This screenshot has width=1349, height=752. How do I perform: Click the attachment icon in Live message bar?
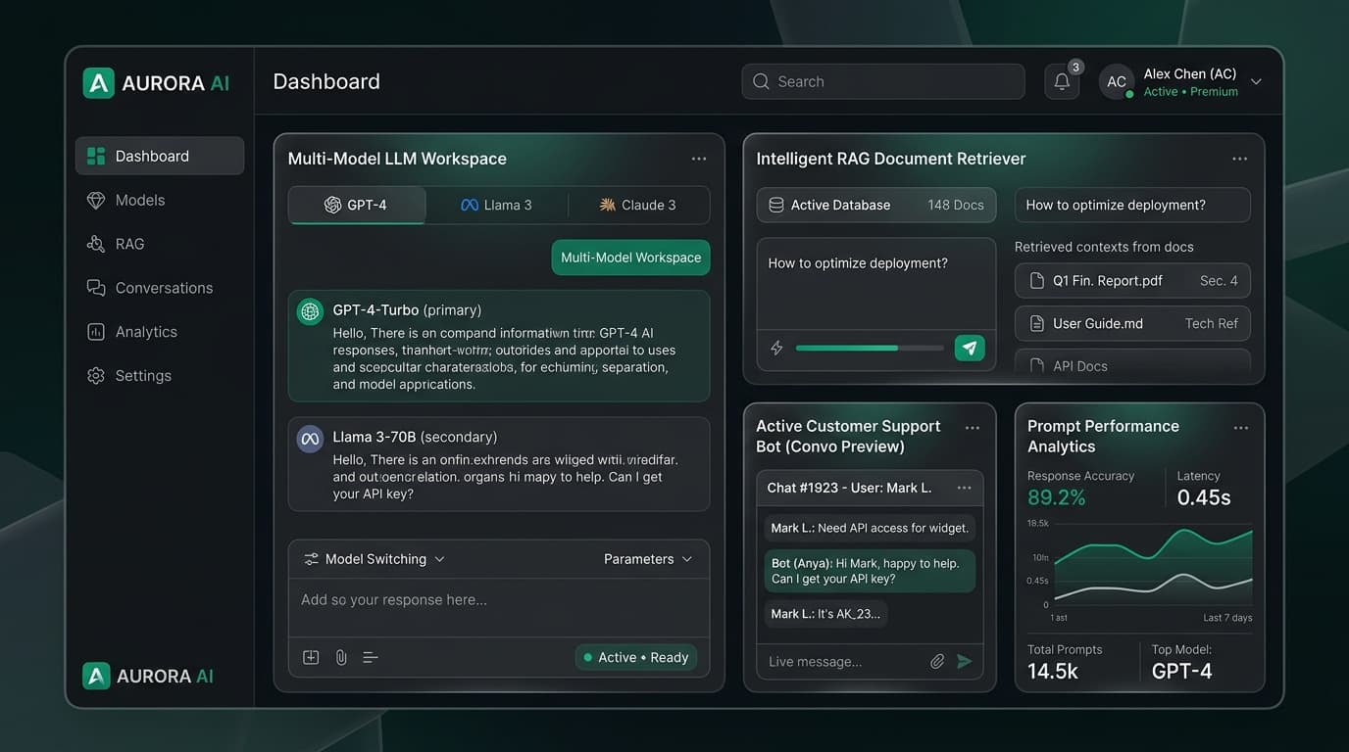pos(937,662)
